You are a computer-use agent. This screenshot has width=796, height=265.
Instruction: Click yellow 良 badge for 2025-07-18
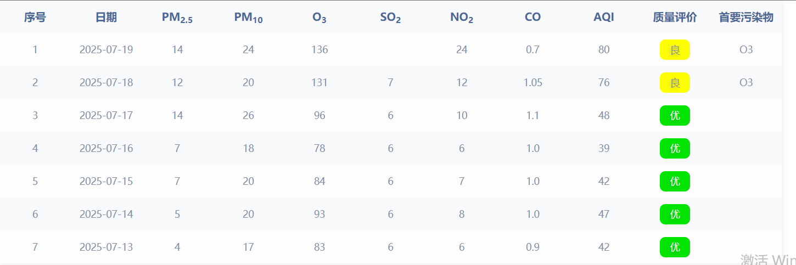[x=675, y=83]
